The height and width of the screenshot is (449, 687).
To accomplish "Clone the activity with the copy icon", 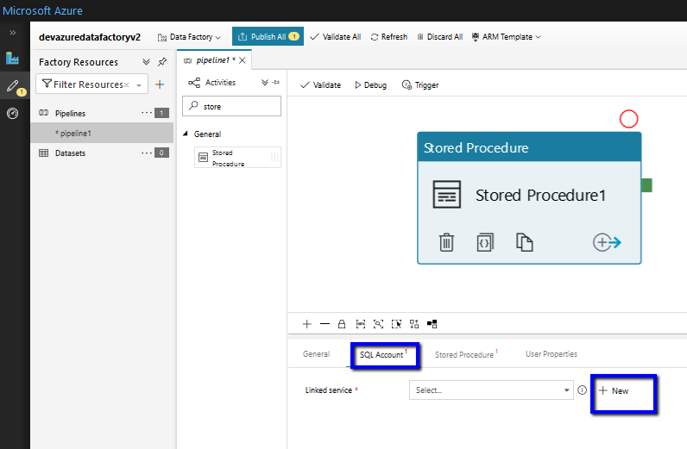I will click(x=524, y=242).
